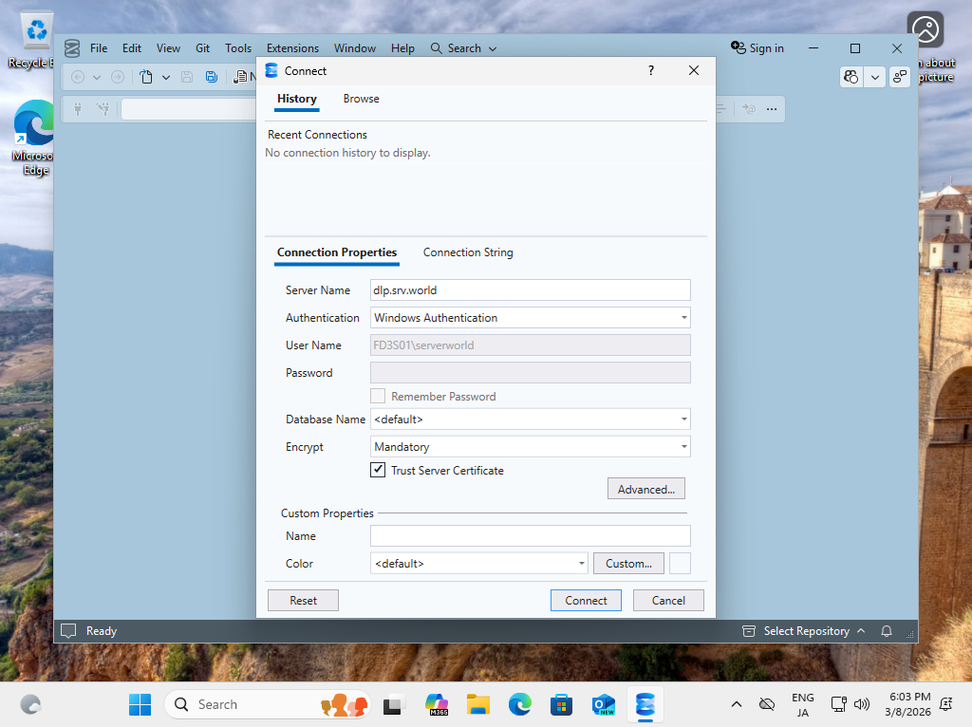Expand the Database Name dropdown
The image size is (972, 727).
pos(683,419)
